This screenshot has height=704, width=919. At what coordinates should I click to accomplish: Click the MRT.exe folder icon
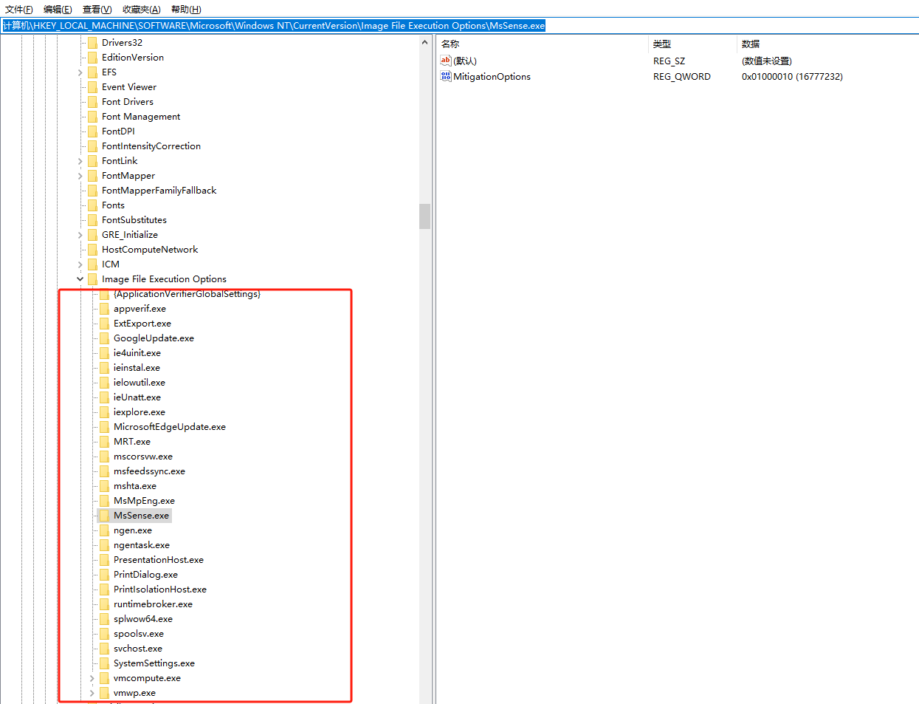tap(104, 441)
